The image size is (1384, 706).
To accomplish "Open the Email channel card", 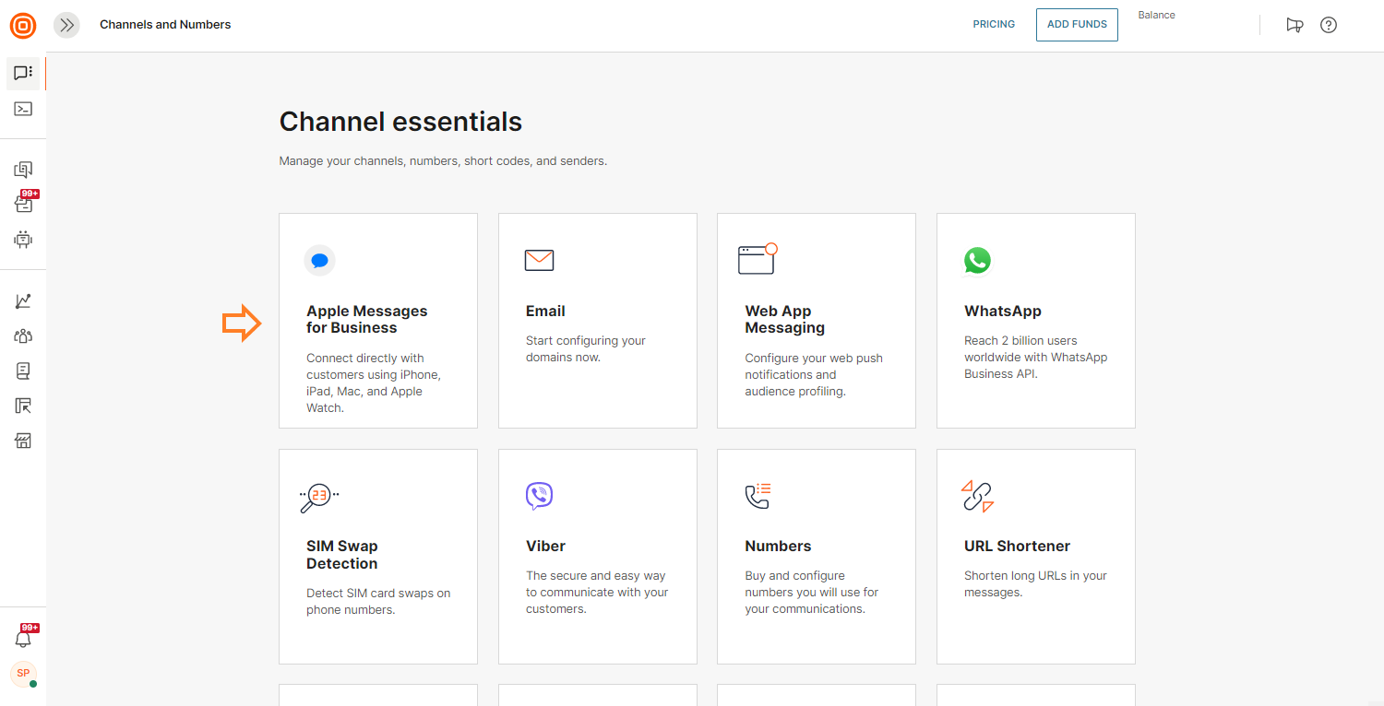I will pyautogui.click(x=597, y=321).
